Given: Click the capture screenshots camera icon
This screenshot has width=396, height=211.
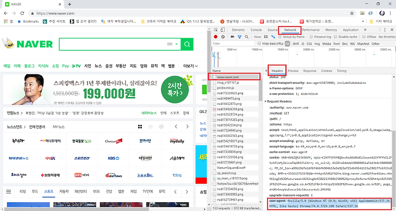Looking at the screenshot, I should (232, 37).
